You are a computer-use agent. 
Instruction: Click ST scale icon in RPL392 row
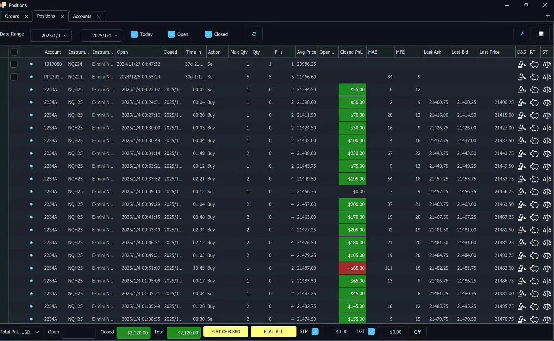pos(547,77)
